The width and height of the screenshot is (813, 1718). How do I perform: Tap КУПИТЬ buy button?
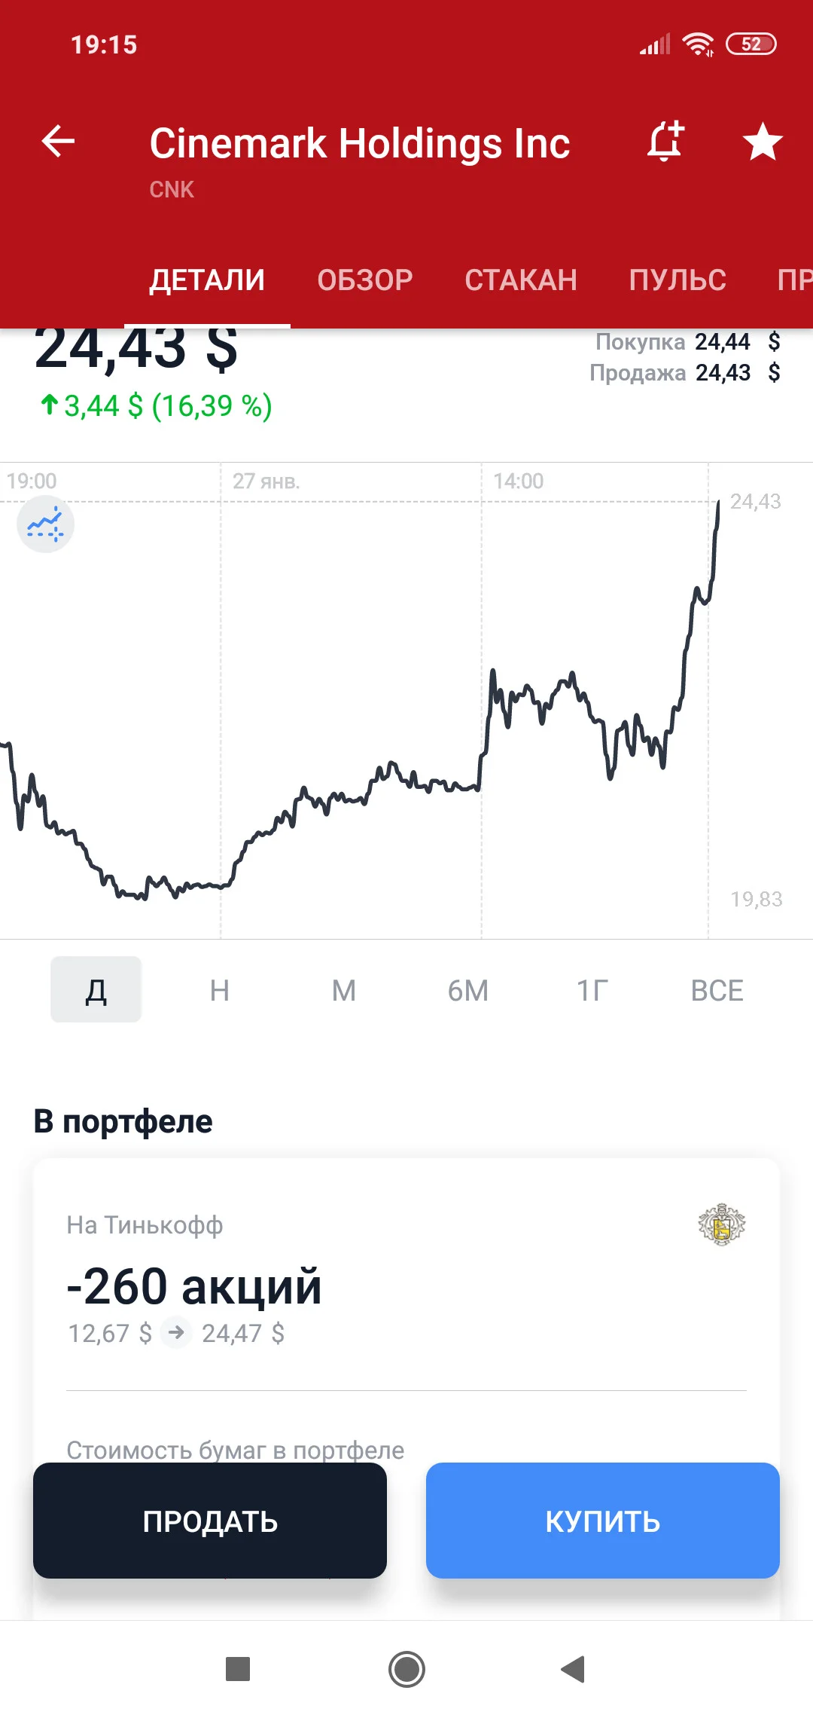(603, 1521)
